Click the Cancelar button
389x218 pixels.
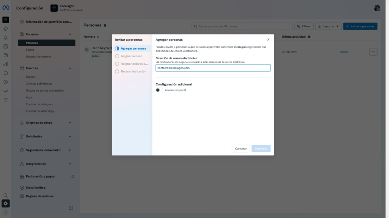click(241, 149)
